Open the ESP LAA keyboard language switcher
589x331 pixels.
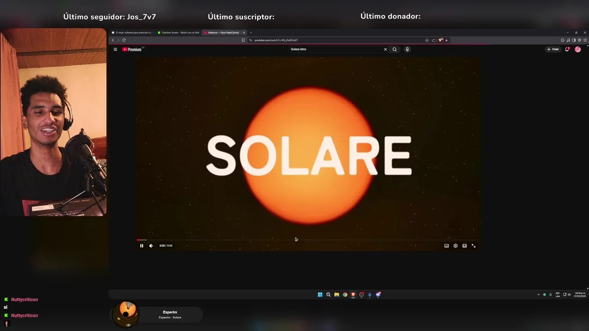click(x=558, y=295)
